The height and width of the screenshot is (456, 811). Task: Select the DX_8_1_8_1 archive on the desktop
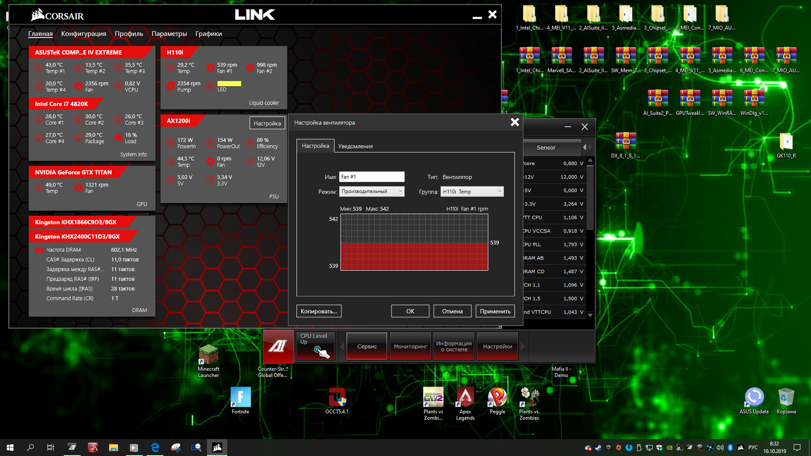625,145
